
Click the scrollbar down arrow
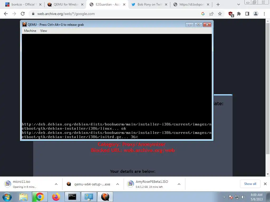268,174
